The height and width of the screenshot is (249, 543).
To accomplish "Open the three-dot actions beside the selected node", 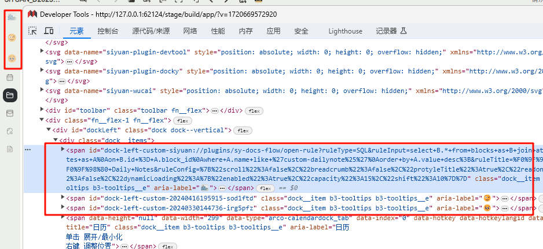I will tap(28, 150).
